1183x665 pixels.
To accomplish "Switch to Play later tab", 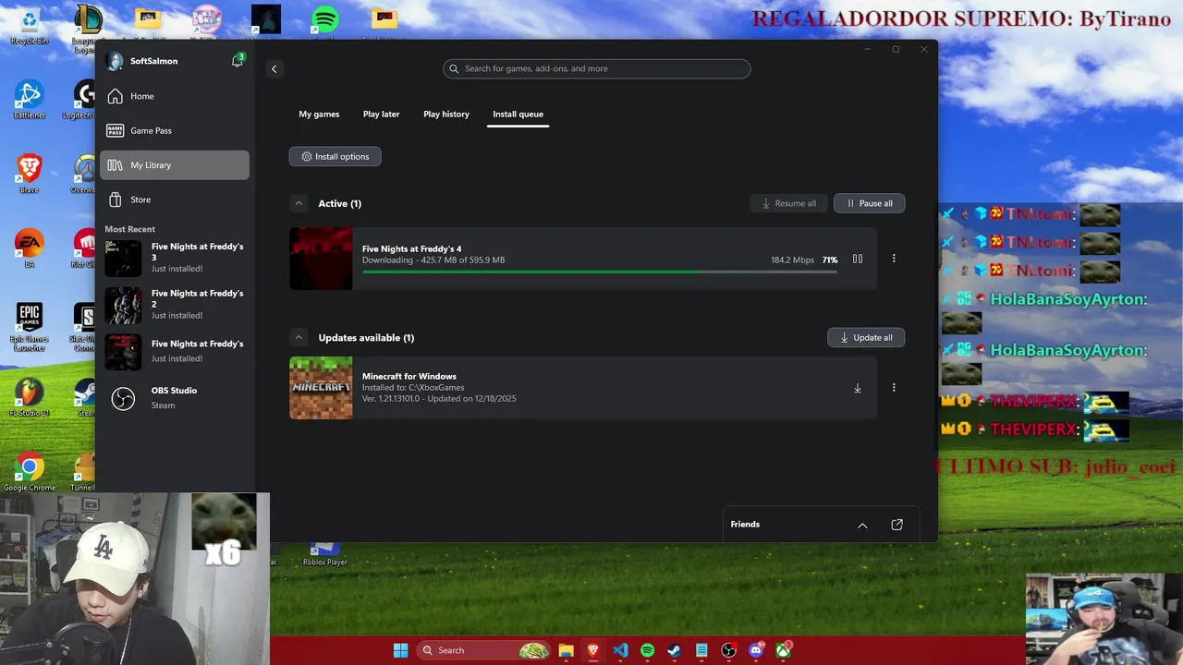I will (381, 114).
